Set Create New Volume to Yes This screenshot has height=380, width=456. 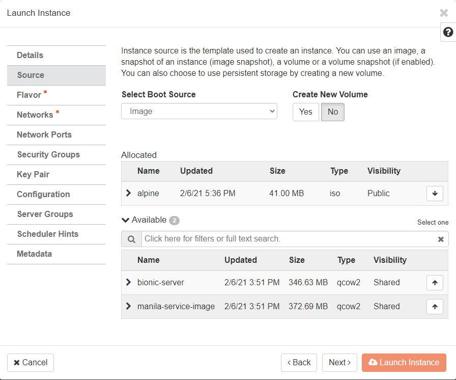(305, 112)
